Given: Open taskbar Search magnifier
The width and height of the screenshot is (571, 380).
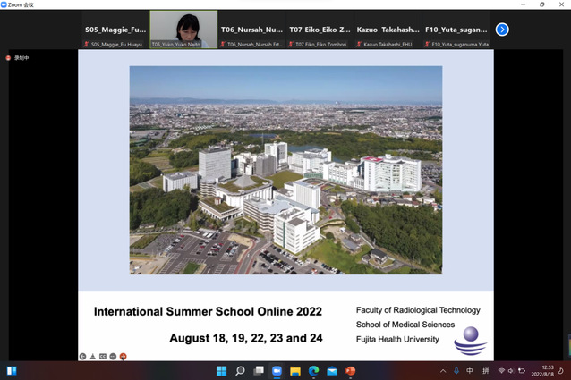Looking at the screenshot, I should click(239, 370).
